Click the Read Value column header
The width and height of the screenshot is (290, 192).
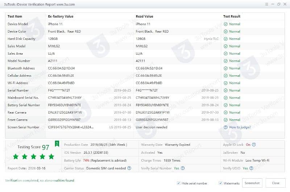click(144, 16)
